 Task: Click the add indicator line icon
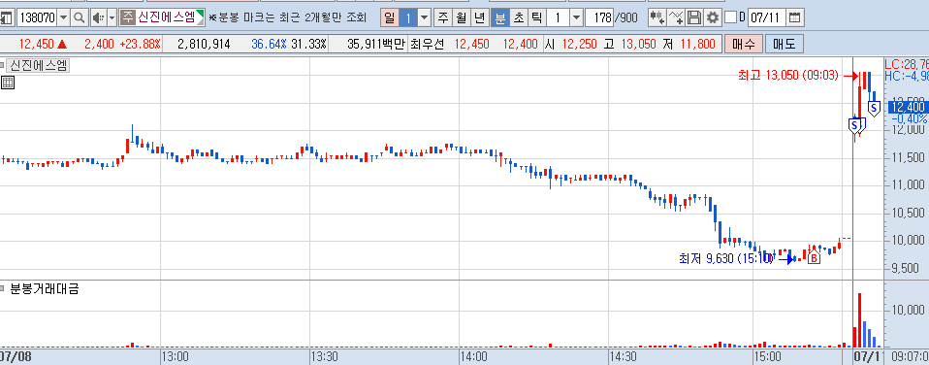click(x=676, y=17)
